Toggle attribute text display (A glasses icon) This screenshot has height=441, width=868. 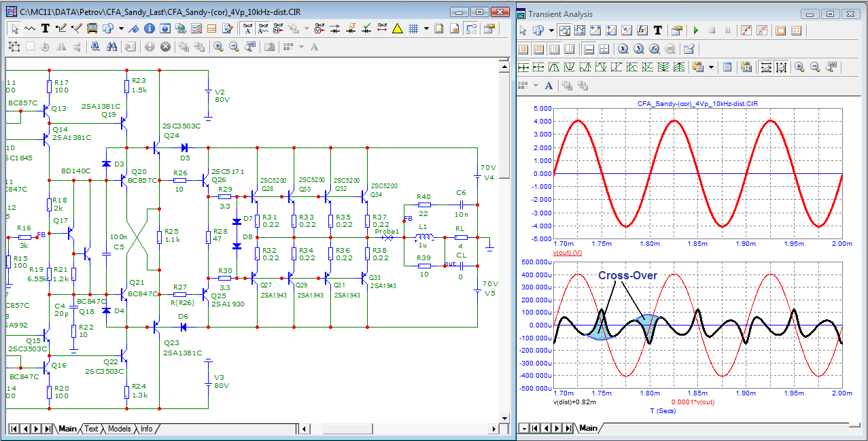click(248, 29)
